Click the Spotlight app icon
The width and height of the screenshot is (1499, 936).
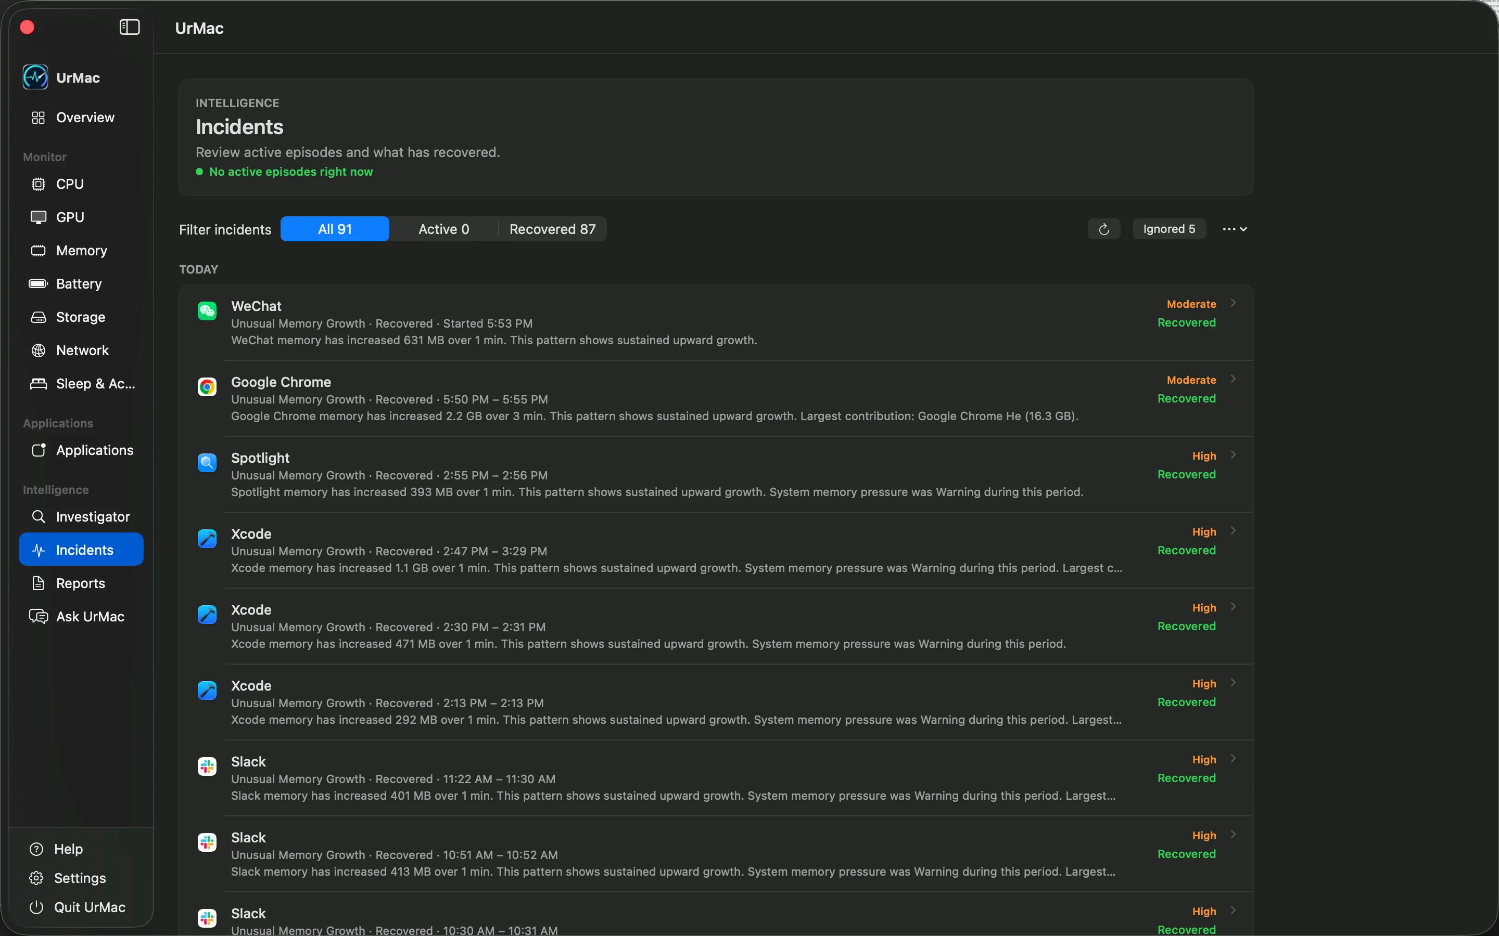point(207,462)
